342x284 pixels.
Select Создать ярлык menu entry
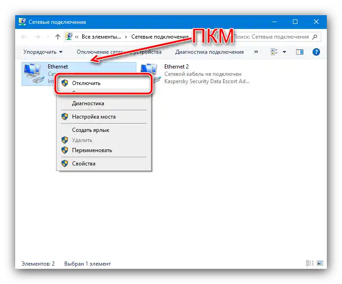[104, 130]
